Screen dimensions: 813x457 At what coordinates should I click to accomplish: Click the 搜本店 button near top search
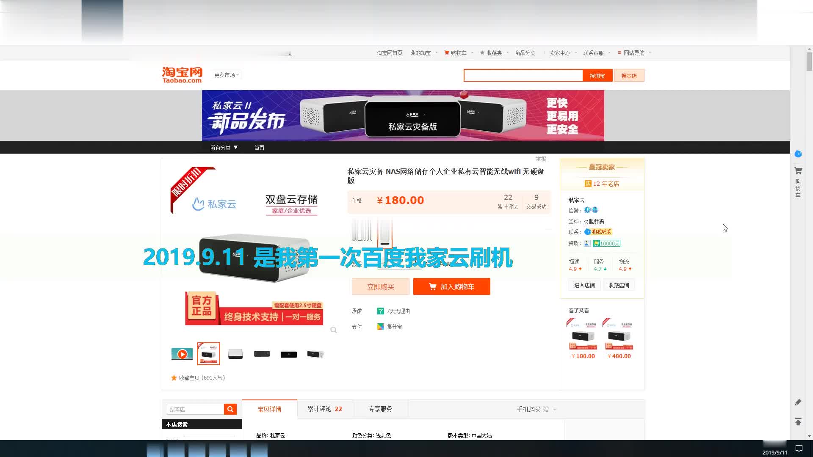pyautogui.click(x=629, y=76)
